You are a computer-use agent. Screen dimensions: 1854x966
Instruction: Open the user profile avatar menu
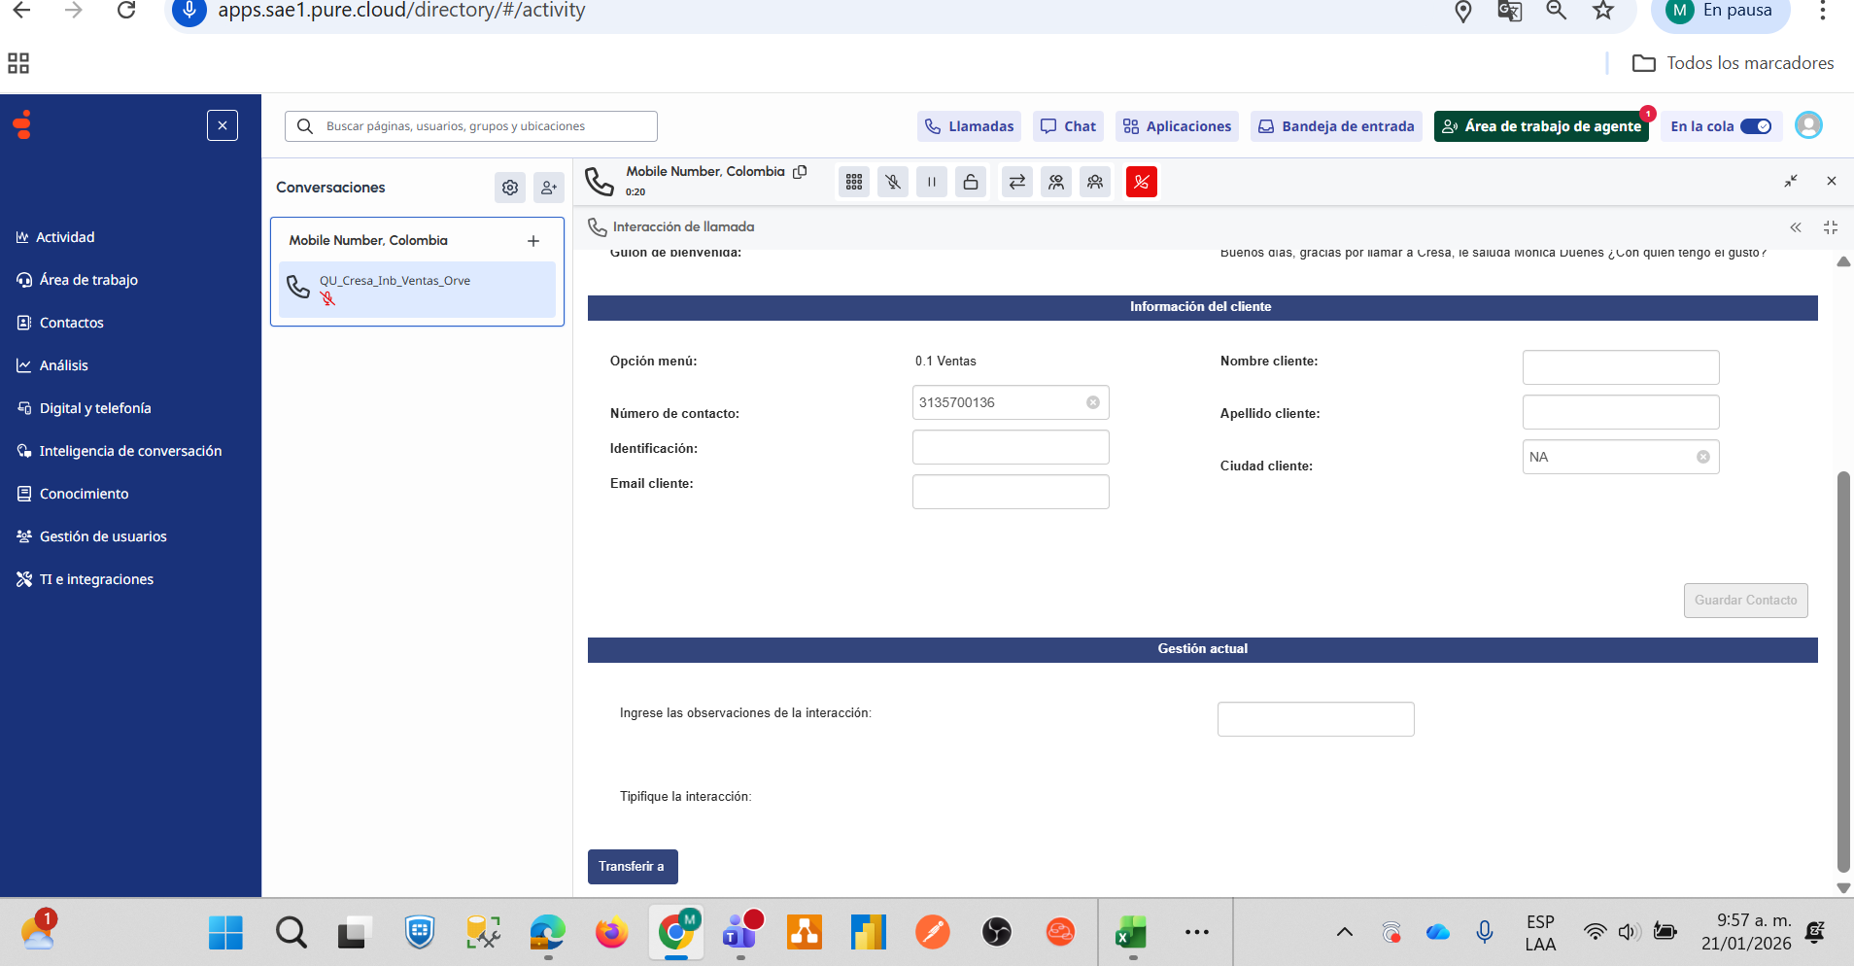click(x=1808, y=125)
